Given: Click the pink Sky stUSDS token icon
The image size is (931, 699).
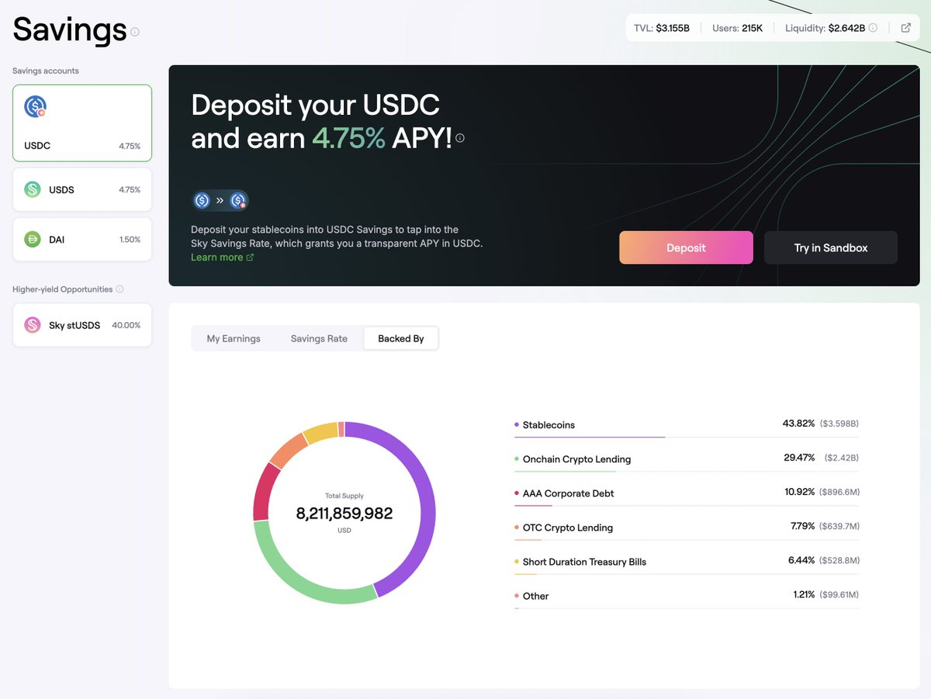Looking at the screenshot, I should [32, 325].
